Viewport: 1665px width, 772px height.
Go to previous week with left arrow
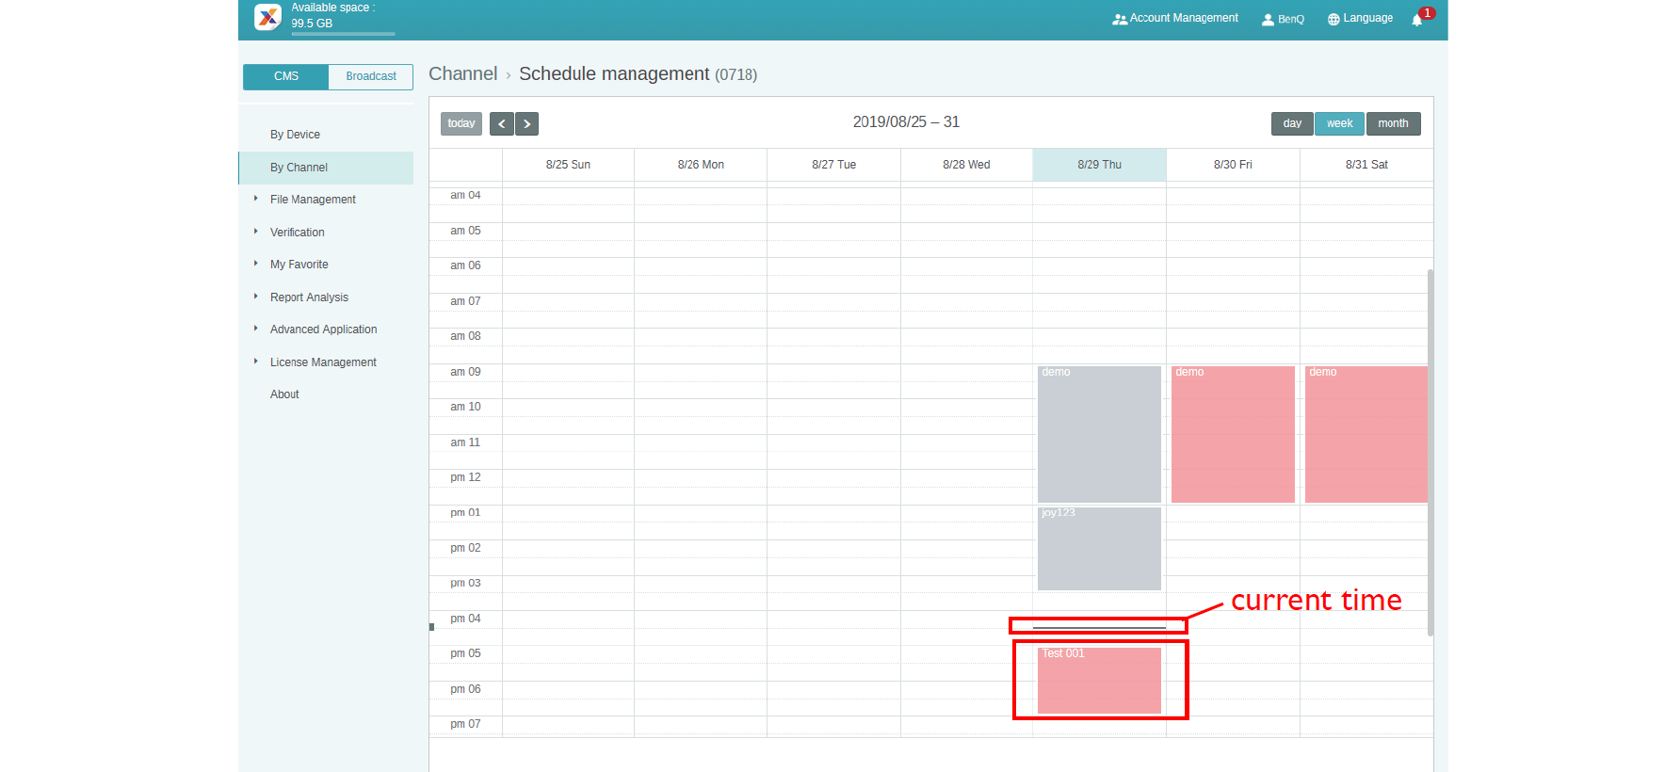click(502, 124)
